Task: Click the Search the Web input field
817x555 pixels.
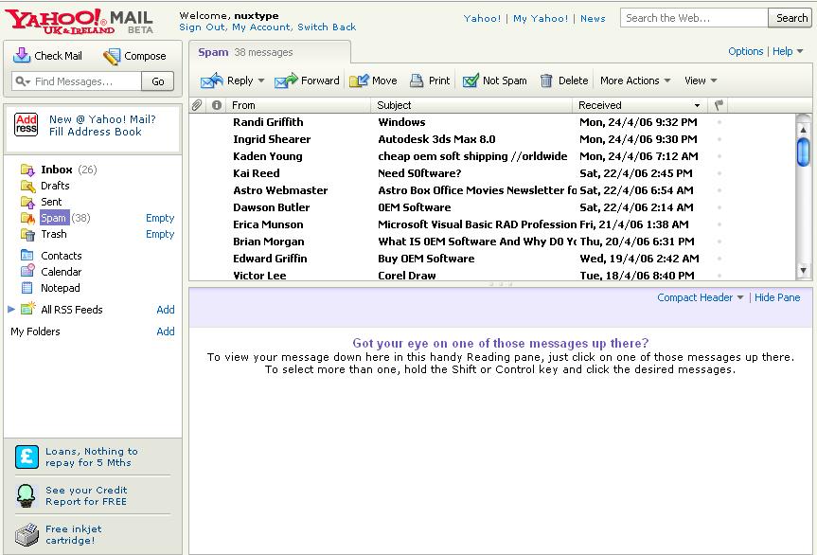Action: click(x=694, y=18)
